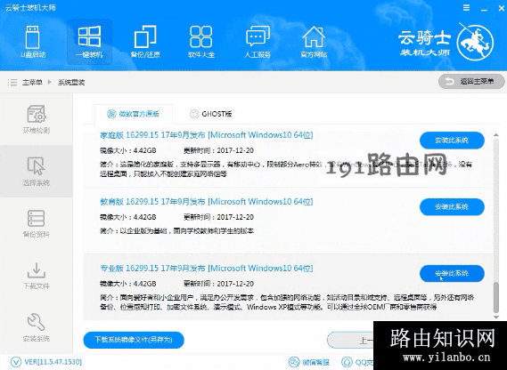Viewport: 507px width, 370px height.
Task: Open the 软件大全 section
Action: pos(201,42)
